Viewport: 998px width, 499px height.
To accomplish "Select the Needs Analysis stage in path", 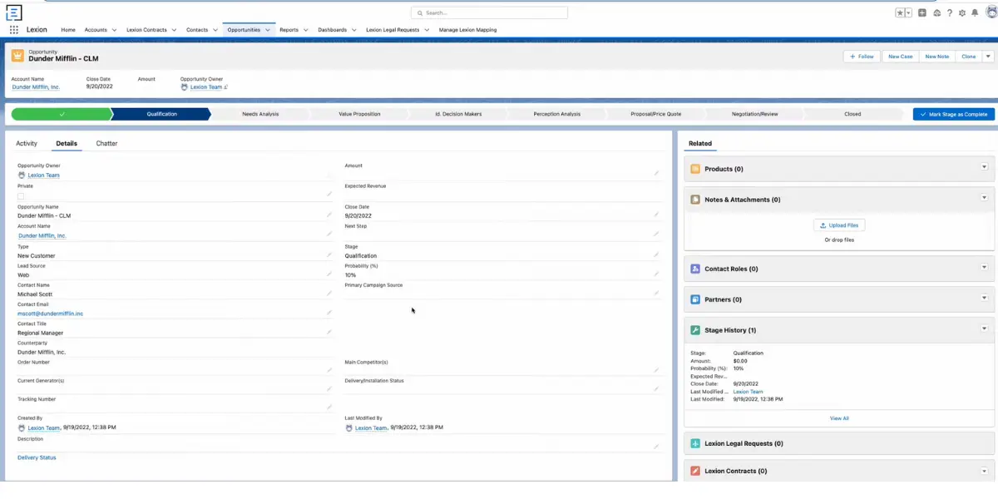I will click(260, 114).
